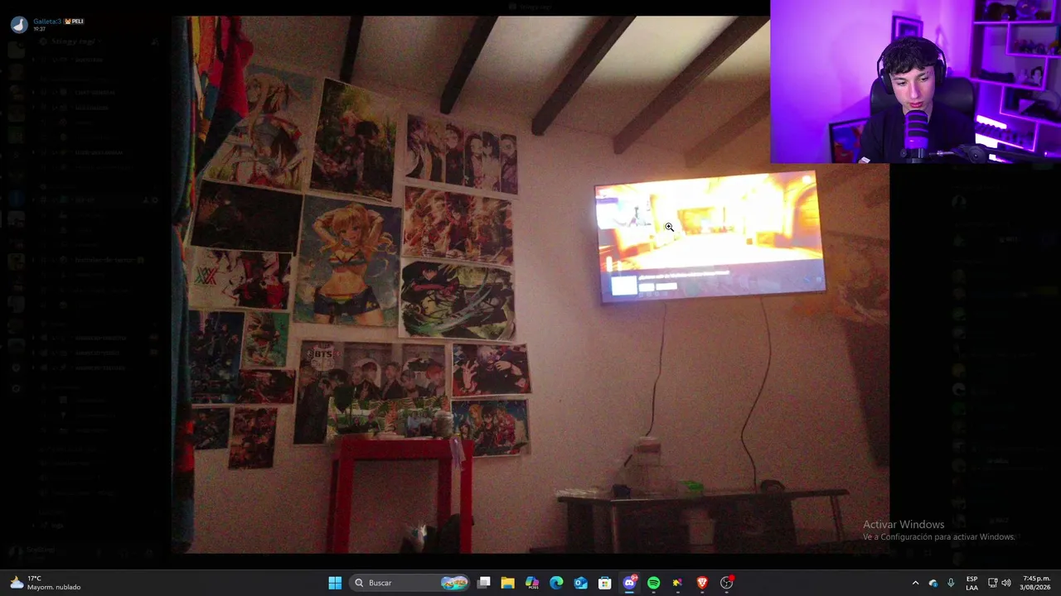This screenshot has height=596, width=1061.
Task: Zoom into the enlarged room photo
Action: (x=530, y=284)
